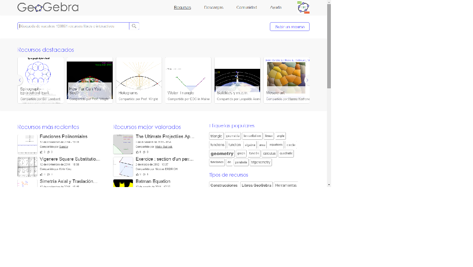Select the geometría tag

point(233,136)
